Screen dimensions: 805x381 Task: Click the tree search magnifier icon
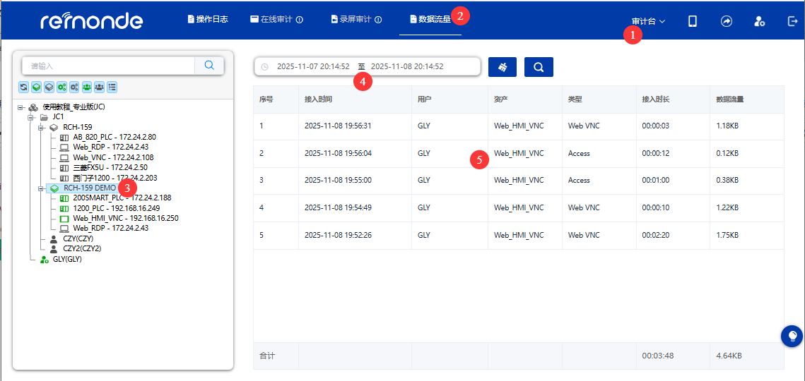coord(209,65)
